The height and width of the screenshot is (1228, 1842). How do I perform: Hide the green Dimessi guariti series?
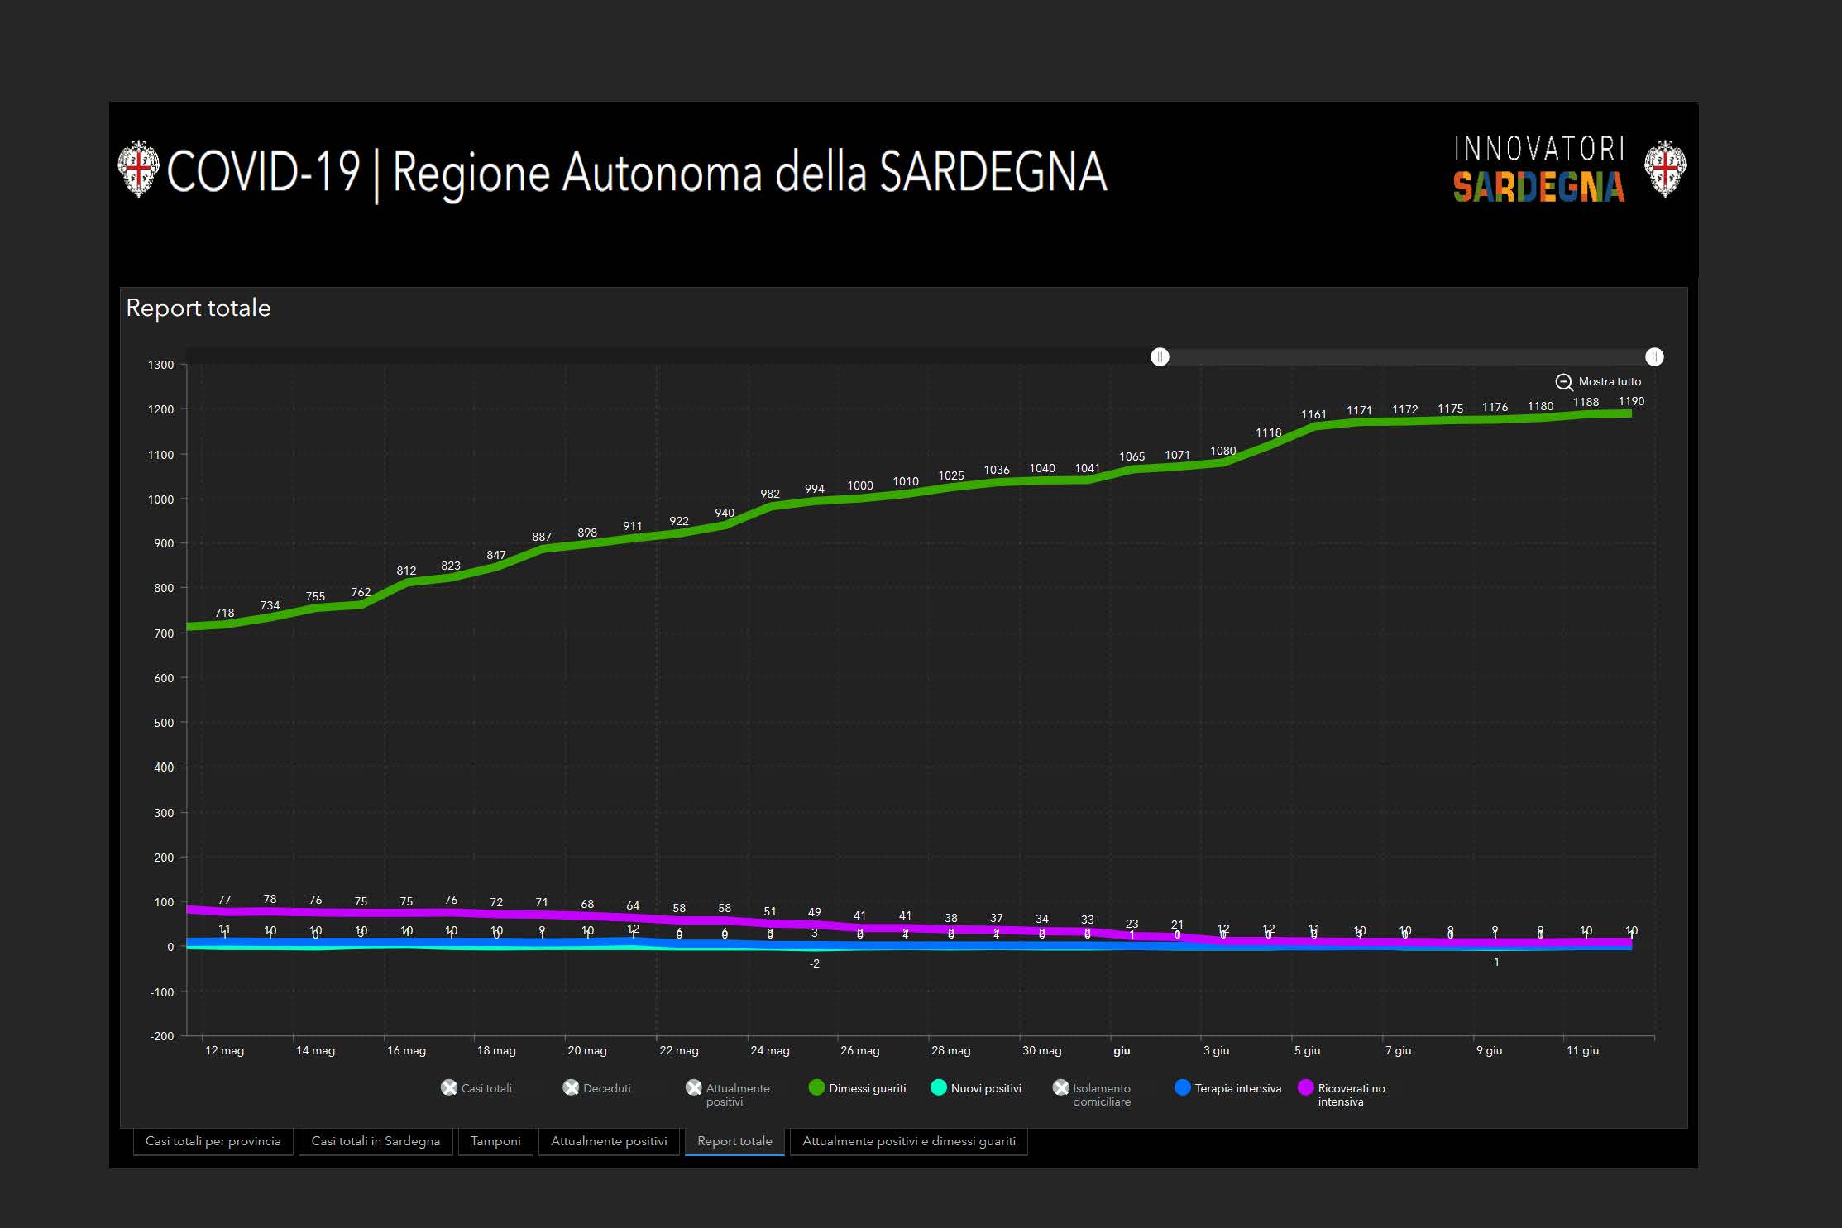[x=816, y=1088]
